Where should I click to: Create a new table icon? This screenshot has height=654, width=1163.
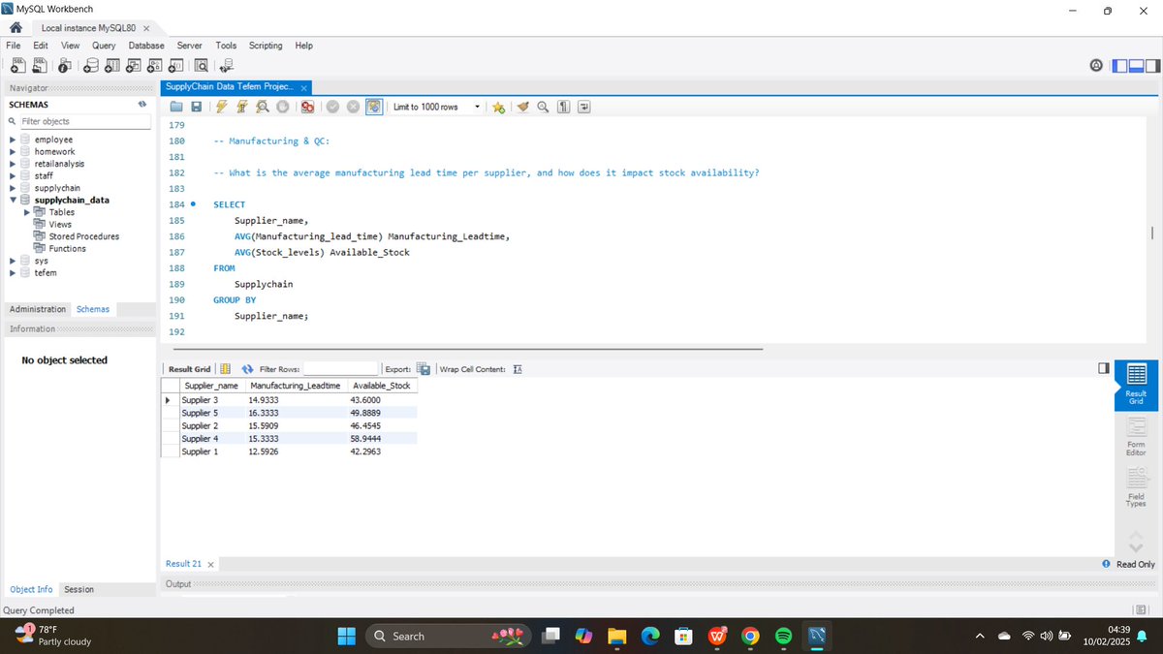pyautogui.click(x=112, y=66)
